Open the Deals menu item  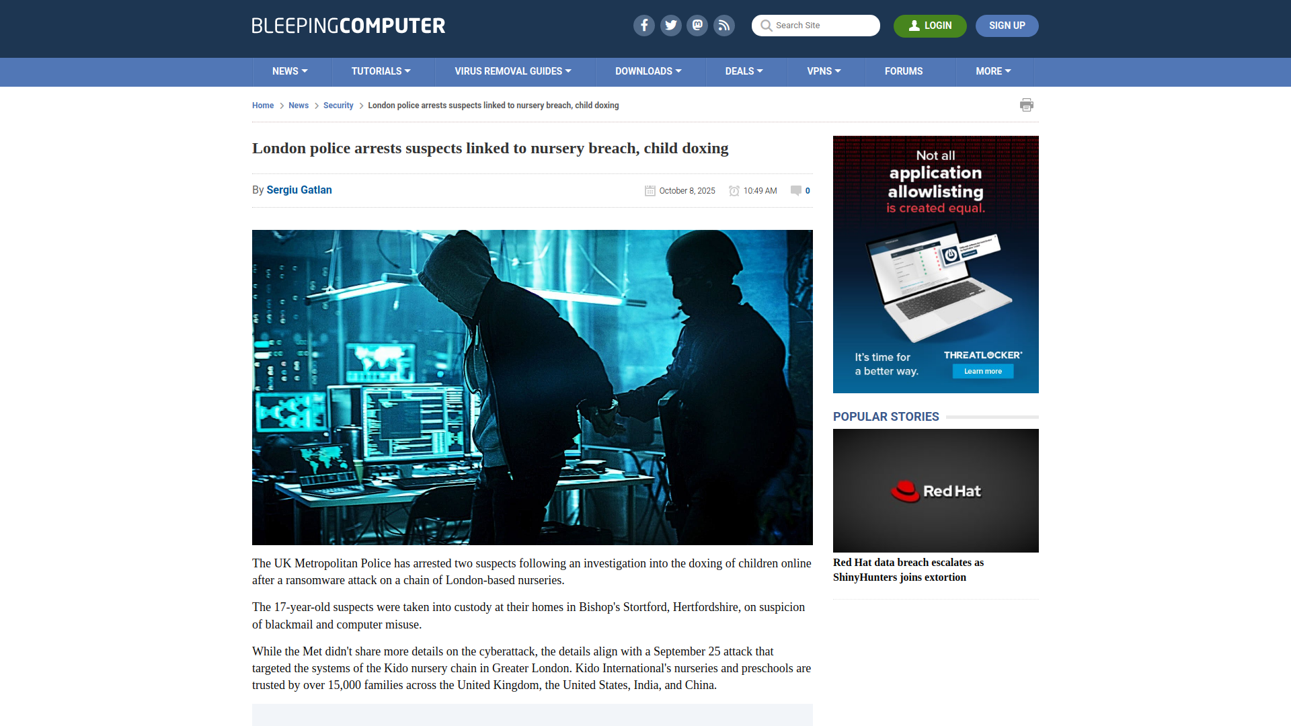pyautogui.click(x=744, y=71)
